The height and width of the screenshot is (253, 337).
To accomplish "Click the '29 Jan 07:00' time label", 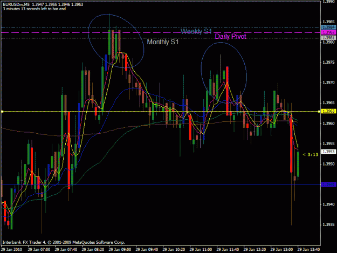I will click(39, 249).
